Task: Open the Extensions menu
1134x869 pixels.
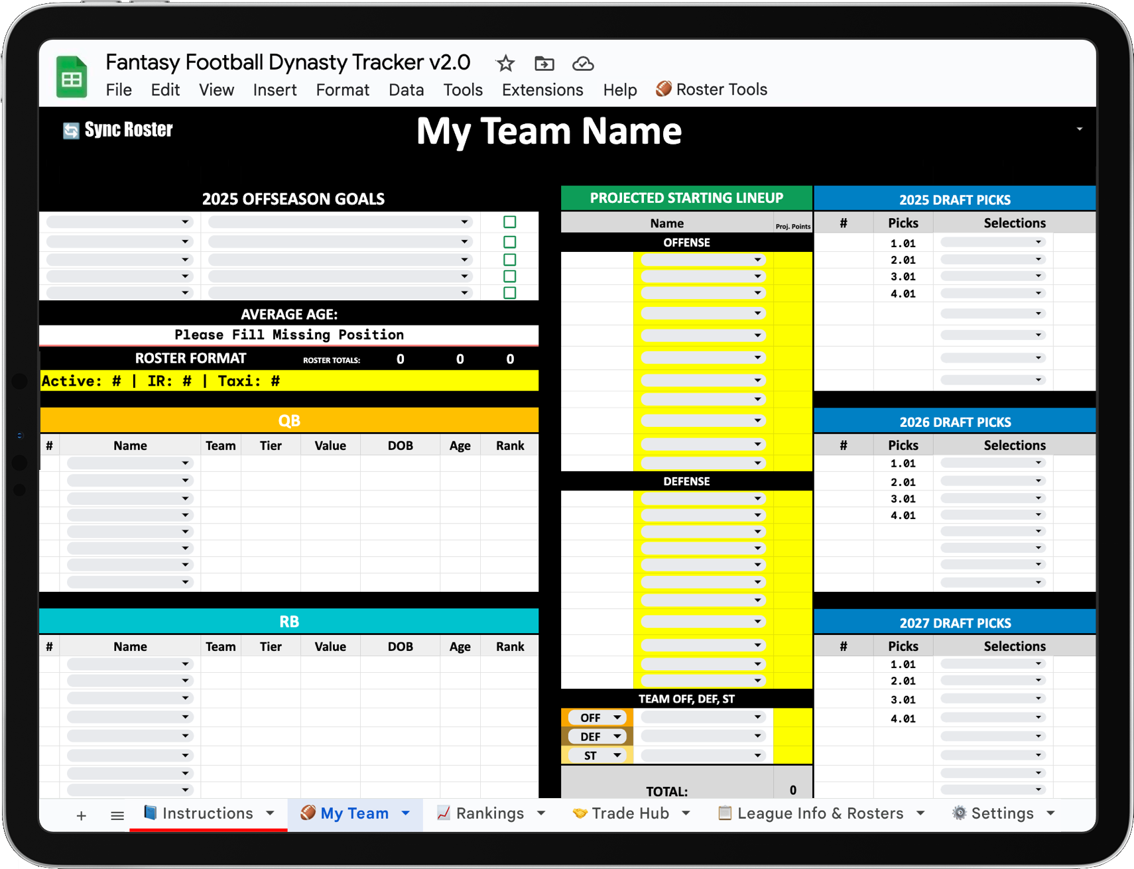Action: [x=542, y=90]
